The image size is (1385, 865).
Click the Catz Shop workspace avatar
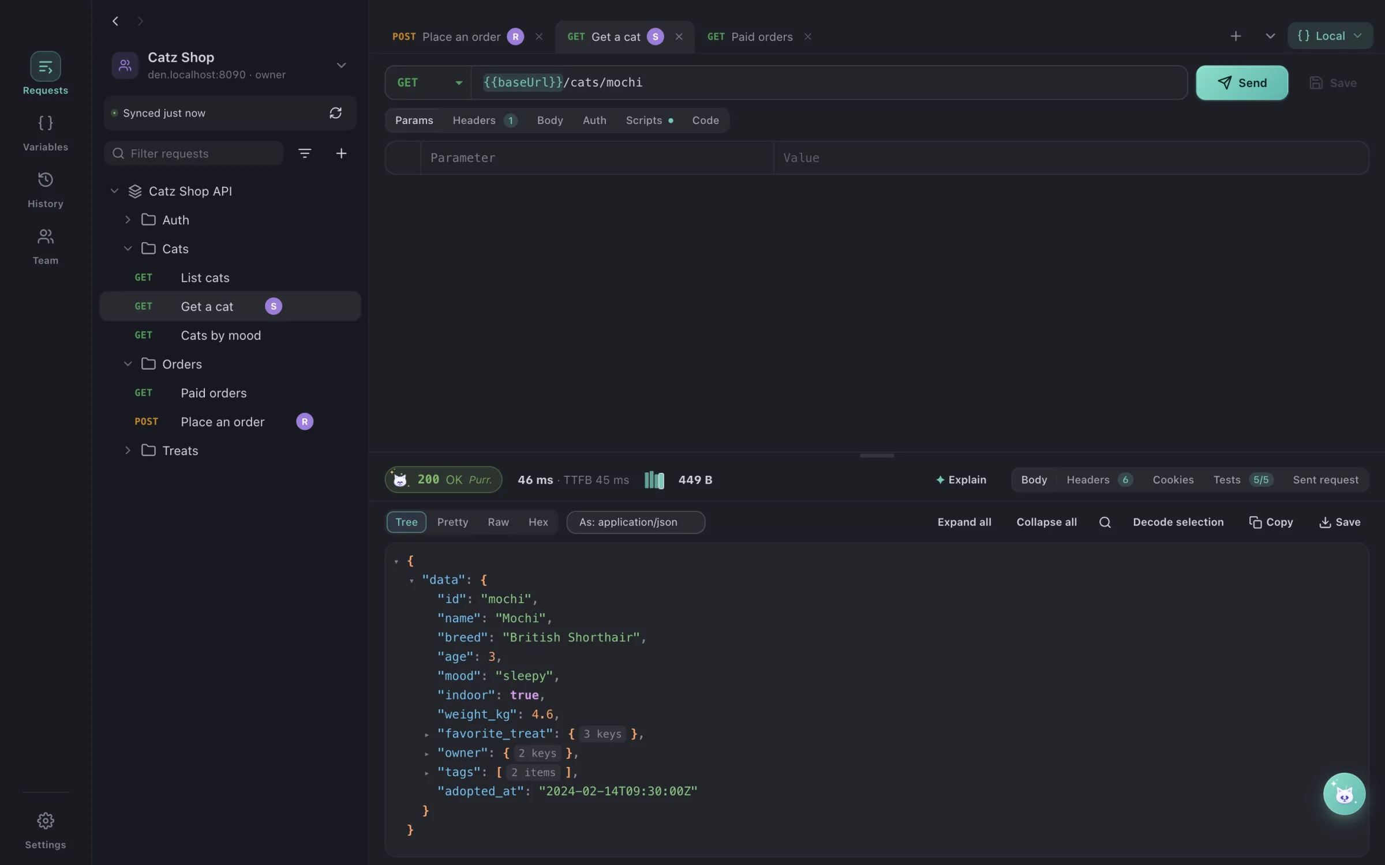click(x=125, y=66)
